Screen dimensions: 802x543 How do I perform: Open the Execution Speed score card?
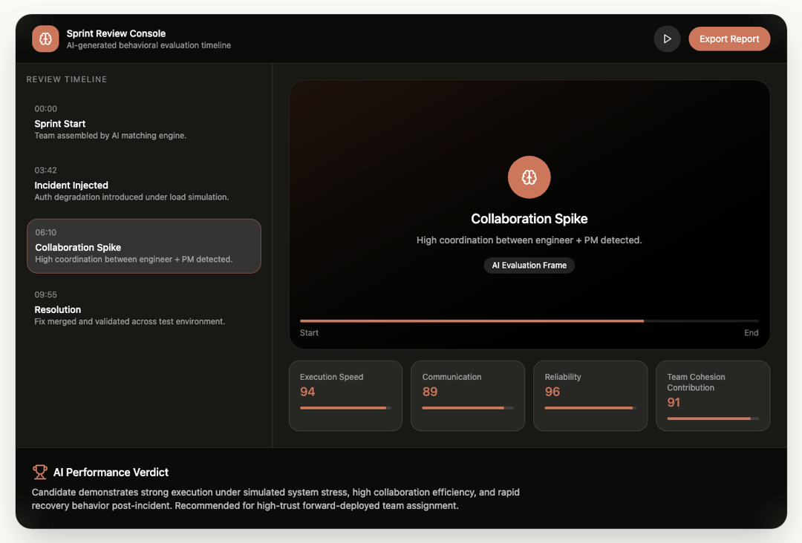(x=346, y=396)
